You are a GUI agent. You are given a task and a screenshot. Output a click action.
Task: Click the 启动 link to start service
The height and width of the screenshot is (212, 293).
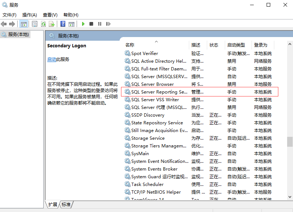52,59
